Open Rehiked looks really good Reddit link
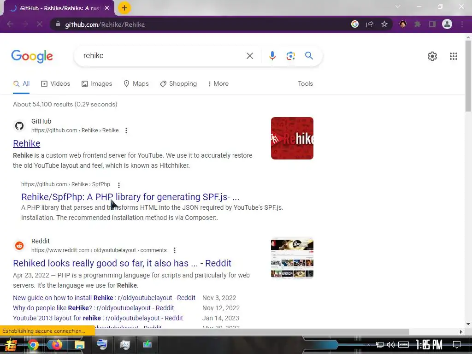 pyautogui.click(x=122, y=263)
